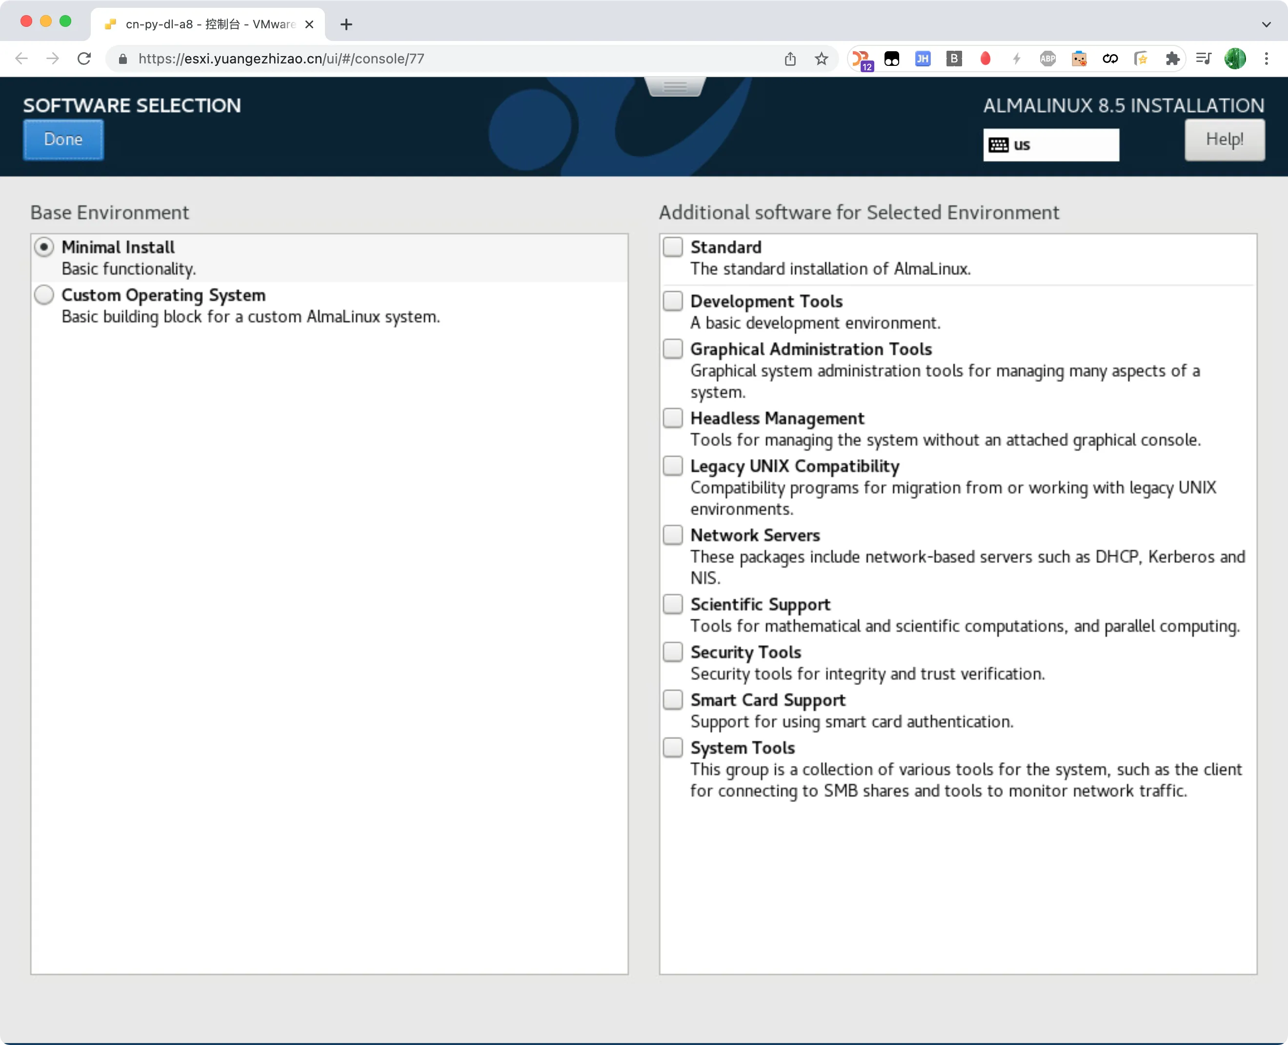Open the infinity loop extension icon
The width and height of the screenshot is (1288, 1045).
(1110, 59)
